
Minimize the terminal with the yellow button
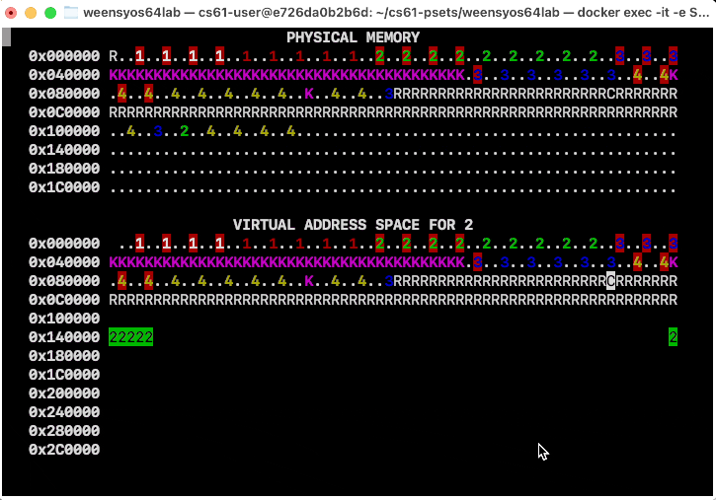tap(31, 13)
